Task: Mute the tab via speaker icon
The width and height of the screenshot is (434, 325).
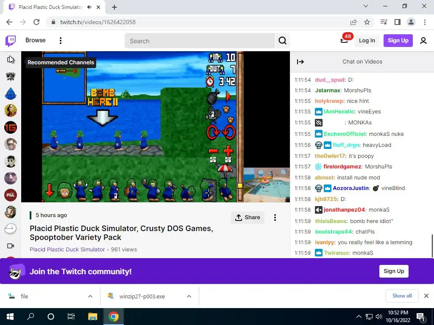Action: [89, 7]
